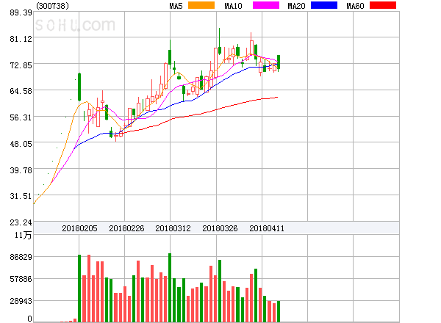The height and width of the screenshot is (323, 441).
Task: Click the 56.31 price axis label
Action: point(21,117)
